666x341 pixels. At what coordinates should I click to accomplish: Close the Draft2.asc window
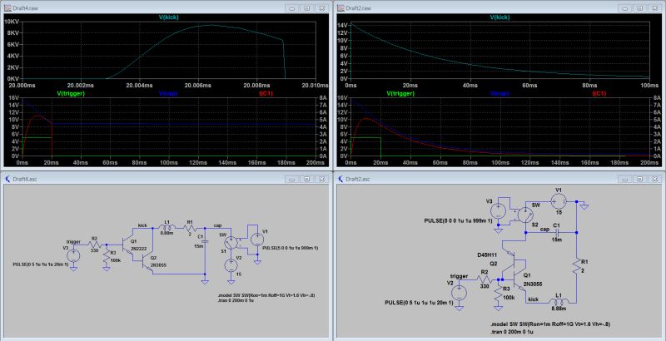(x=655, y=179)
